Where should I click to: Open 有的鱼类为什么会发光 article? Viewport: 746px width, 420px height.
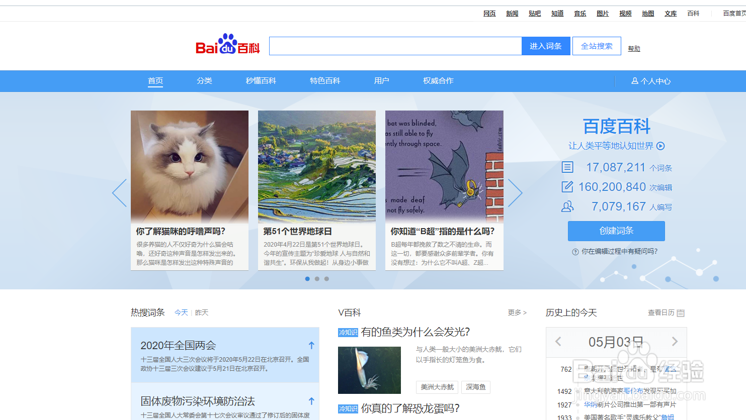pos(416,332)
